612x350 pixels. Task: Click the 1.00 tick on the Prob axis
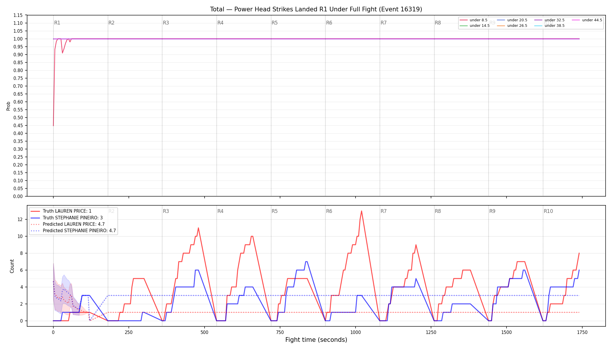[x=18, y=39]
